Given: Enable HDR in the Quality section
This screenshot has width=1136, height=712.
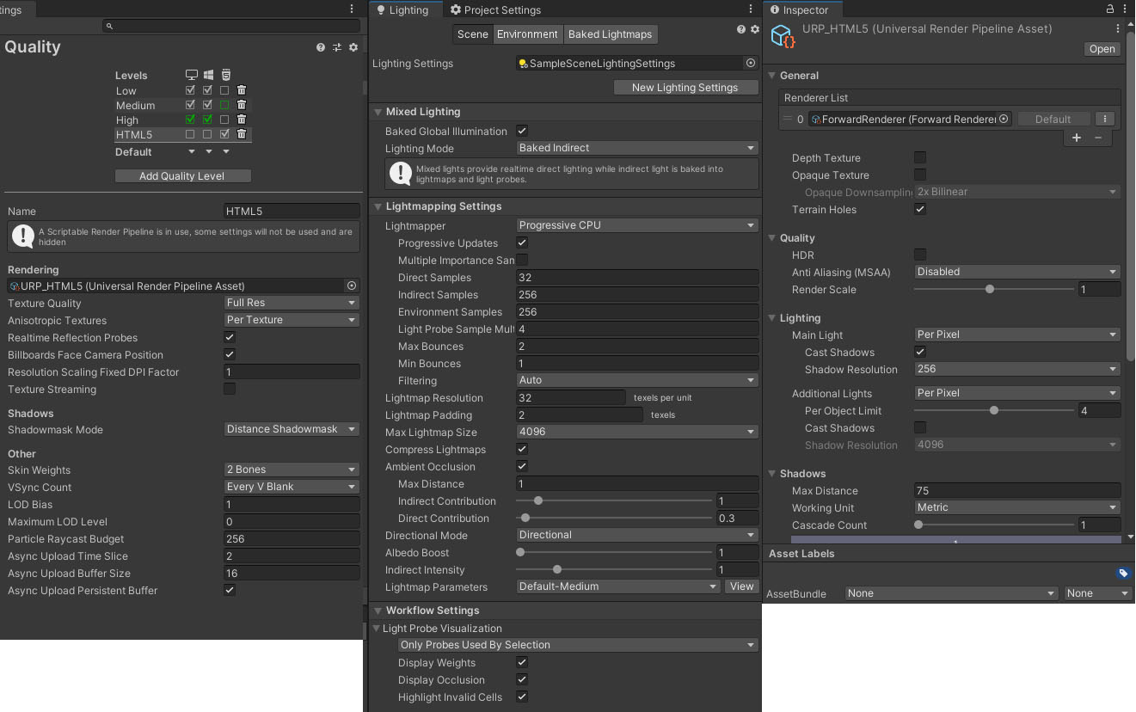Looking at the screenshot, I should [919, 255].
